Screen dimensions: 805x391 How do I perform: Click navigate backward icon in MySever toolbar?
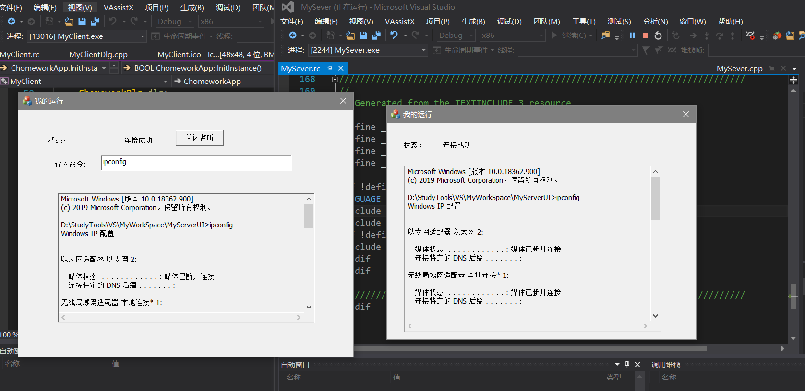point(293,36)
